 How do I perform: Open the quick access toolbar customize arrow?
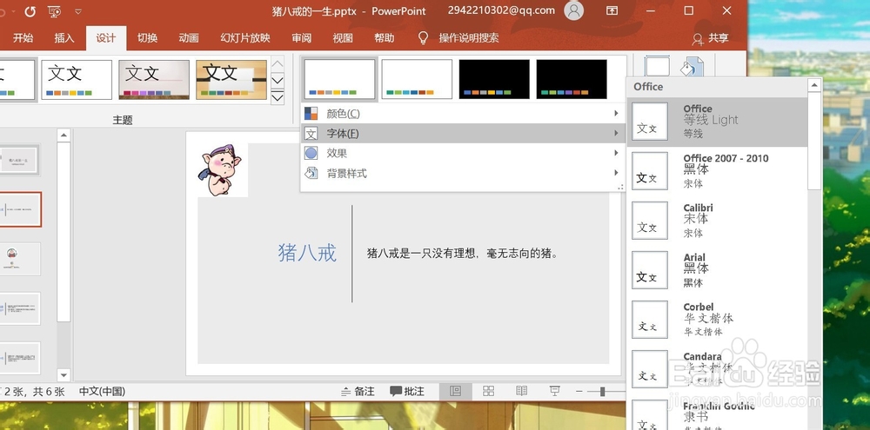point(78,11)
